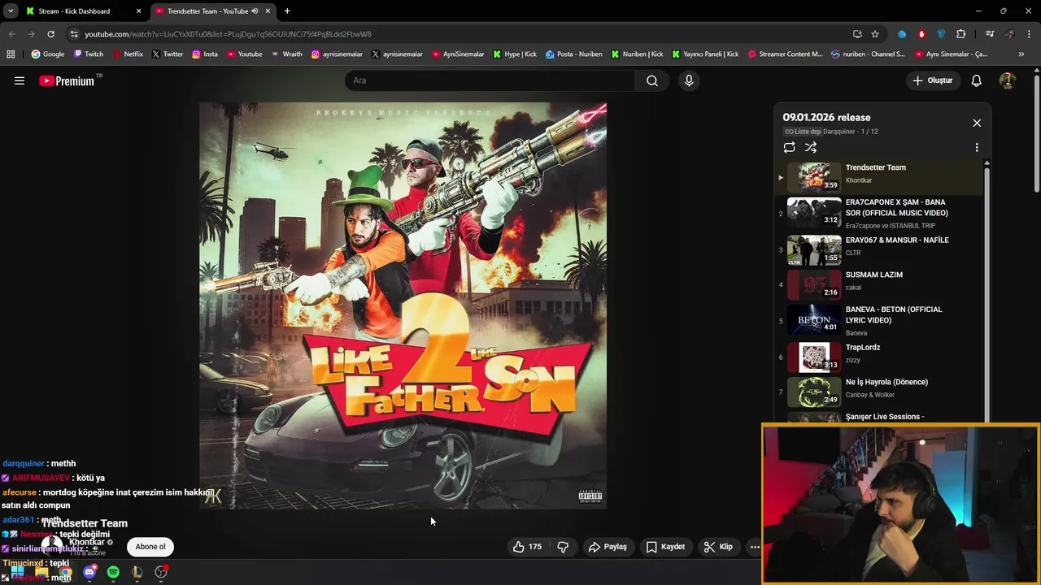Open the Insta bookmark

(205, 54)
